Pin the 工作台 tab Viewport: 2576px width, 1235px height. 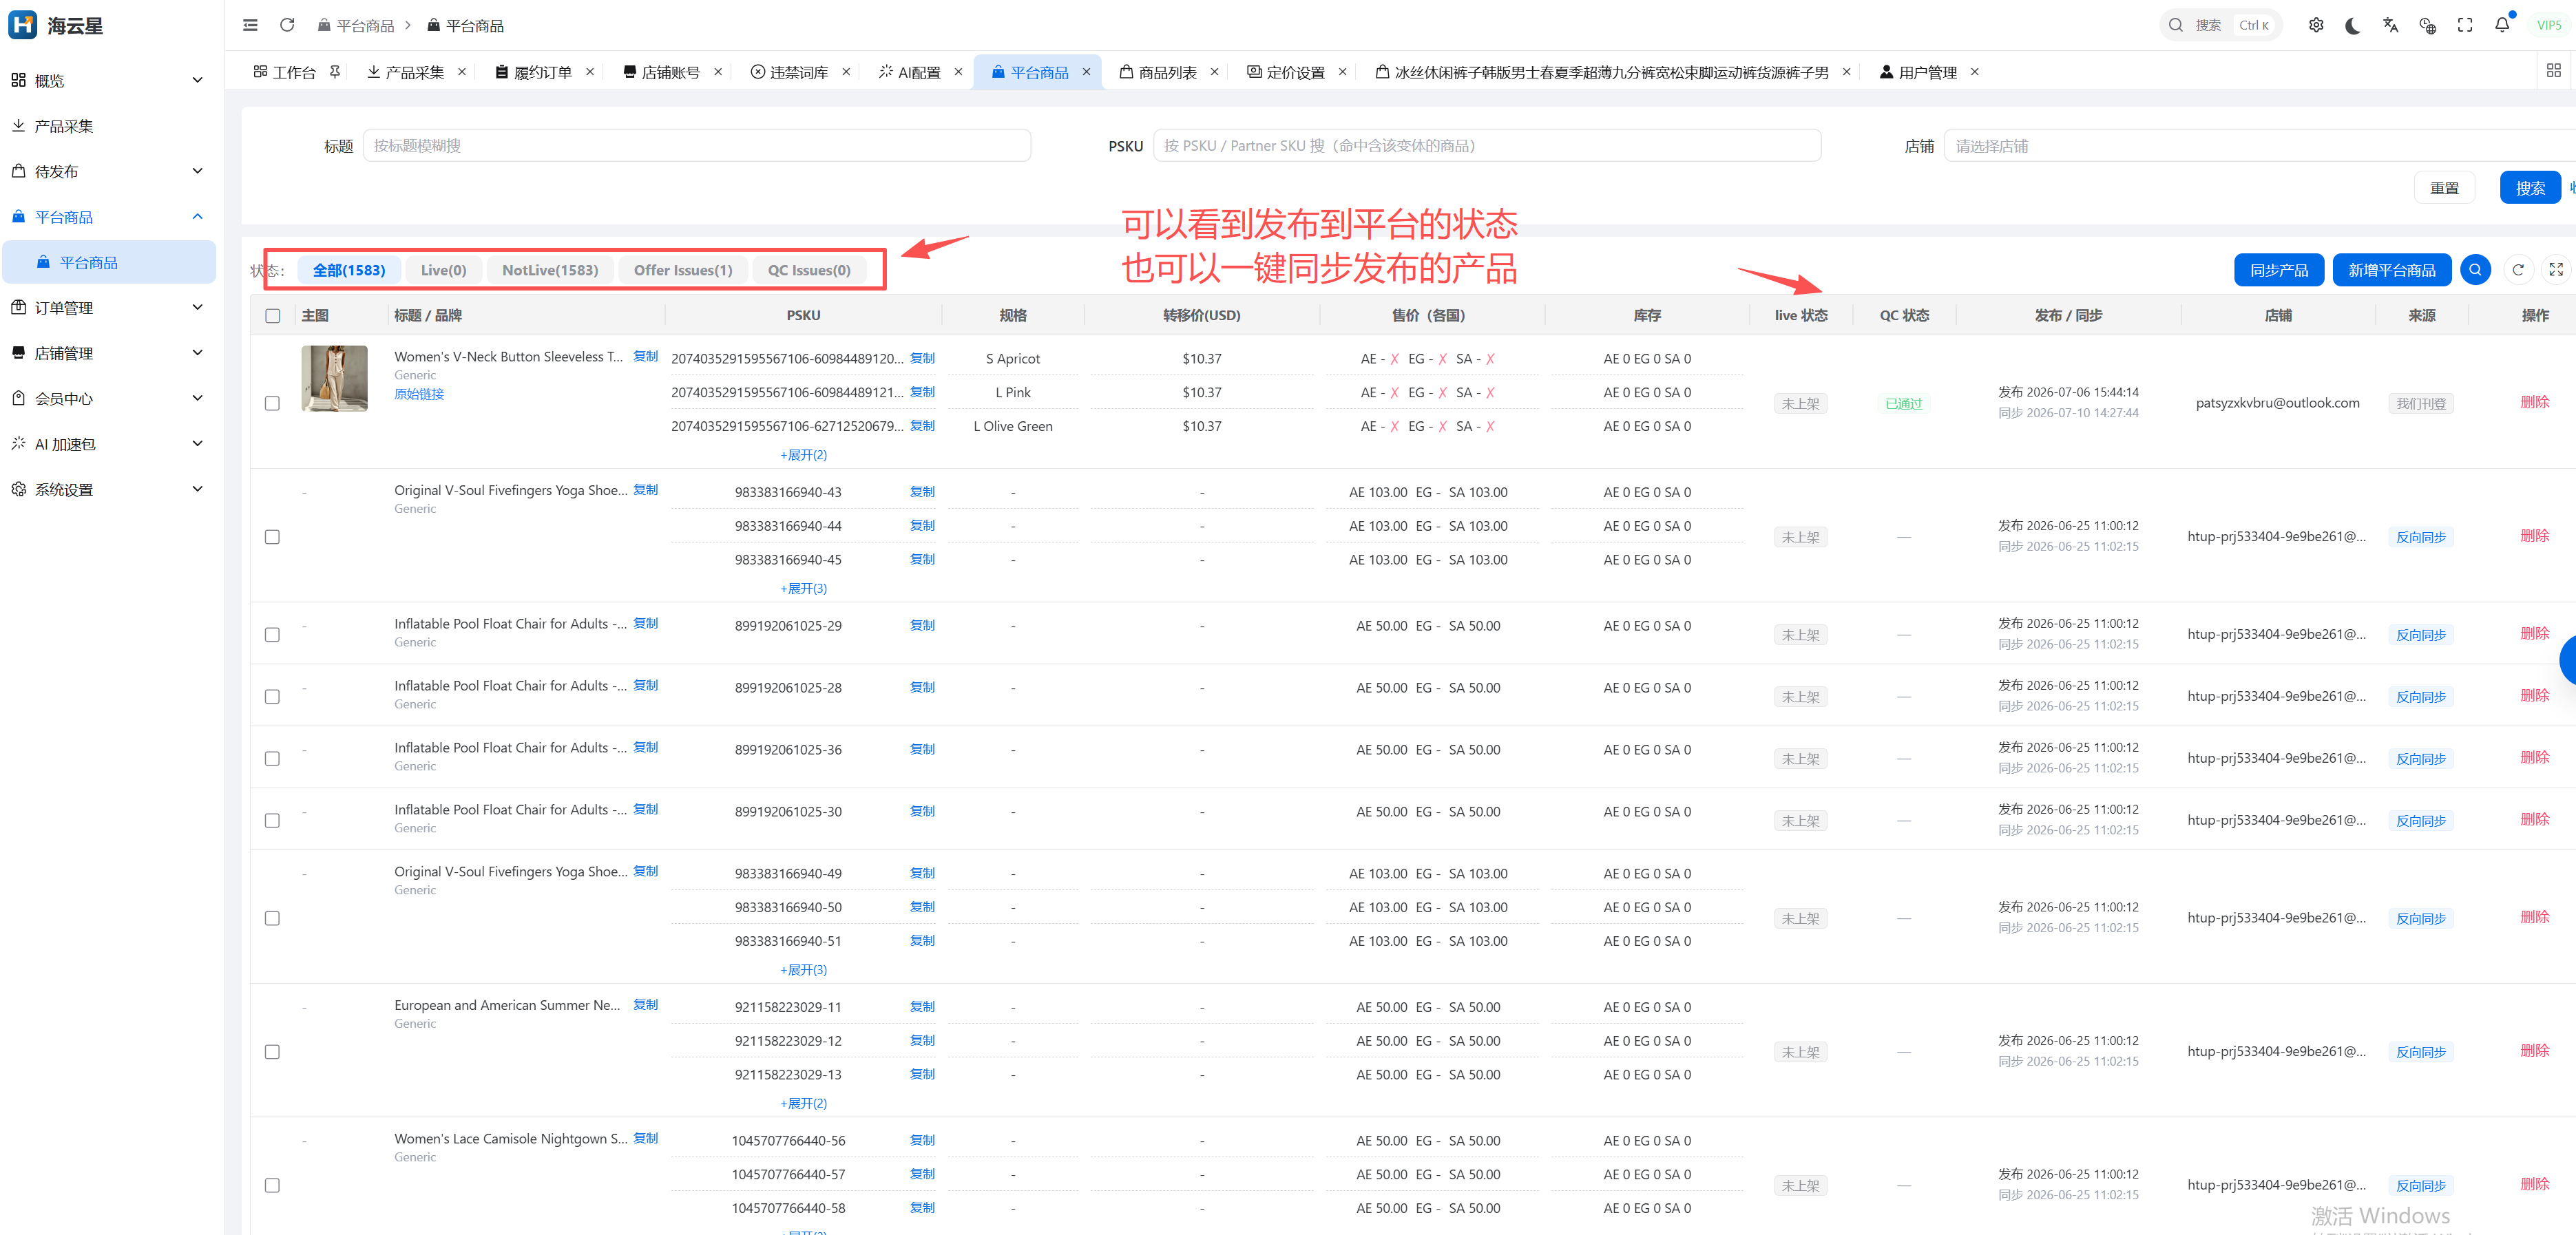coord(335,72)
